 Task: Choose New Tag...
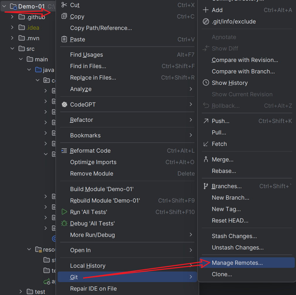pyautogui.click(x=247, y=209)
